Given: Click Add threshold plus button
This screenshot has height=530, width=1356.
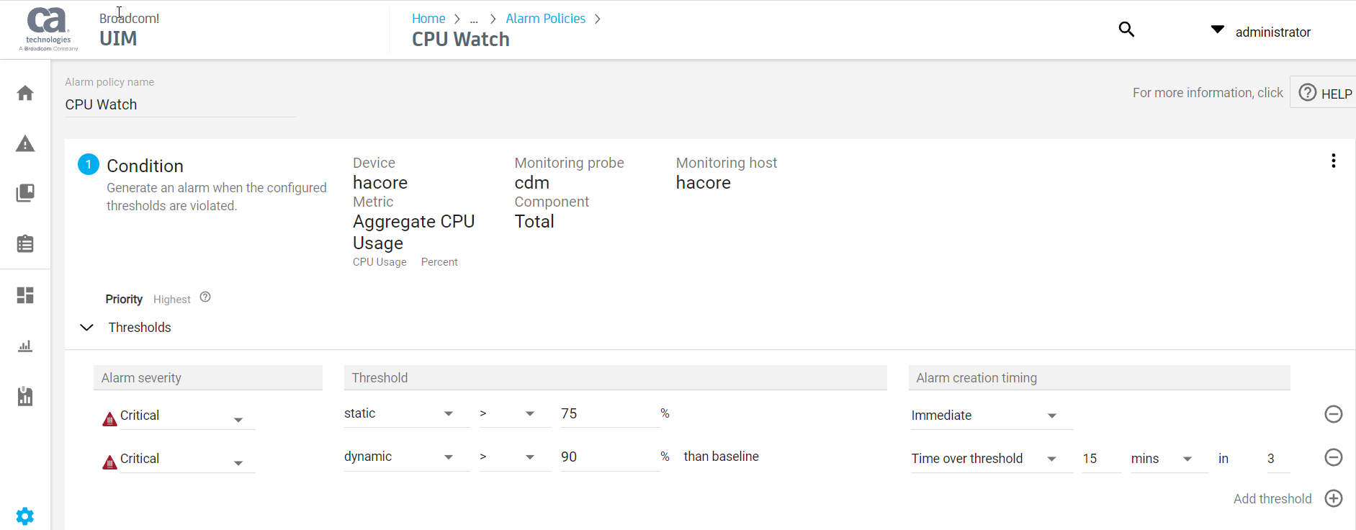Looking at the screenshot, I should point(1334,498).
